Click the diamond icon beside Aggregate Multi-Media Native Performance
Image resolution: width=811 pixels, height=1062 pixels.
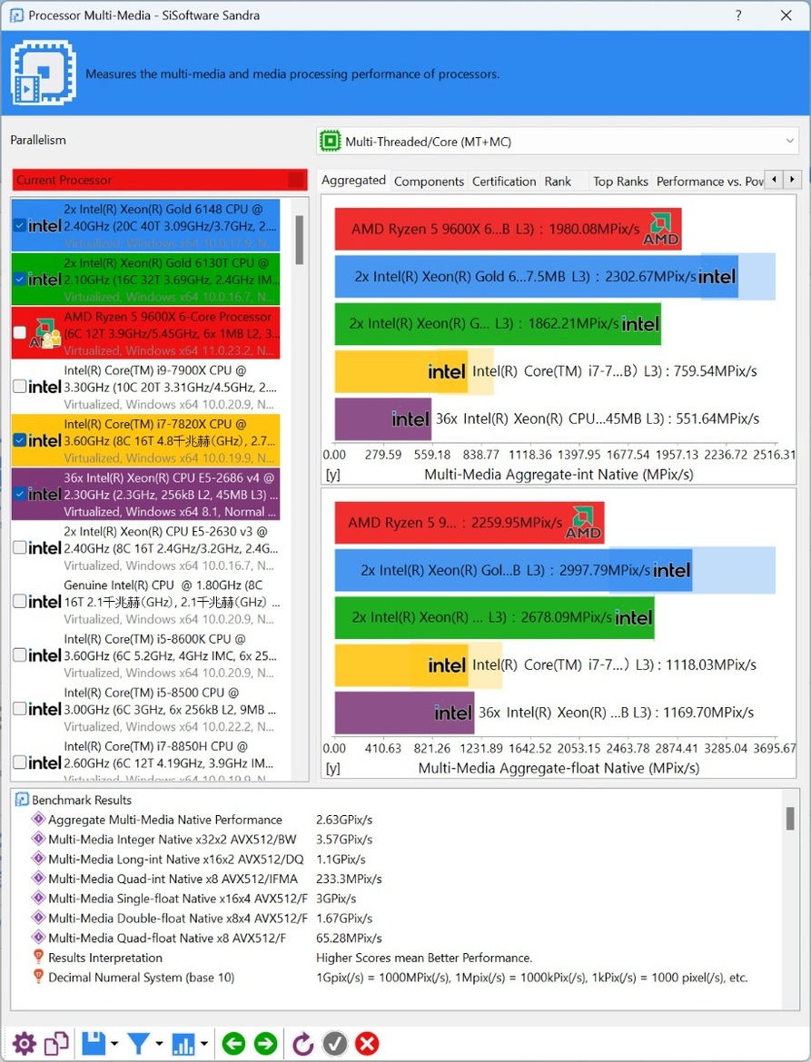[x=39, y=820]
